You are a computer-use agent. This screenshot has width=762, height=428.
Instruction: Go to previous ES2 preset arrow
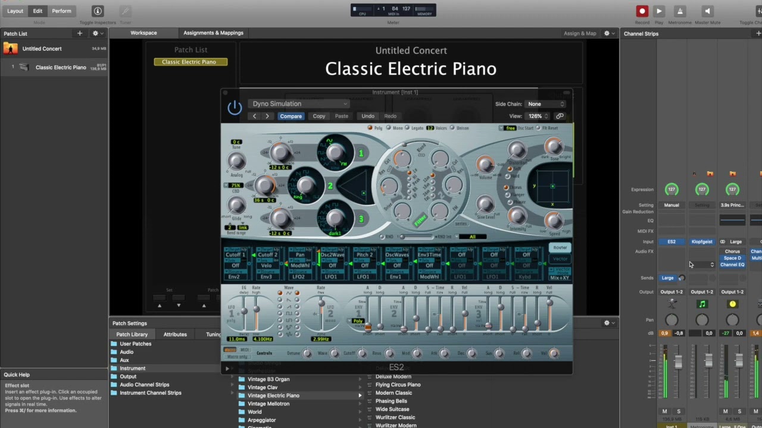(254, 117)
